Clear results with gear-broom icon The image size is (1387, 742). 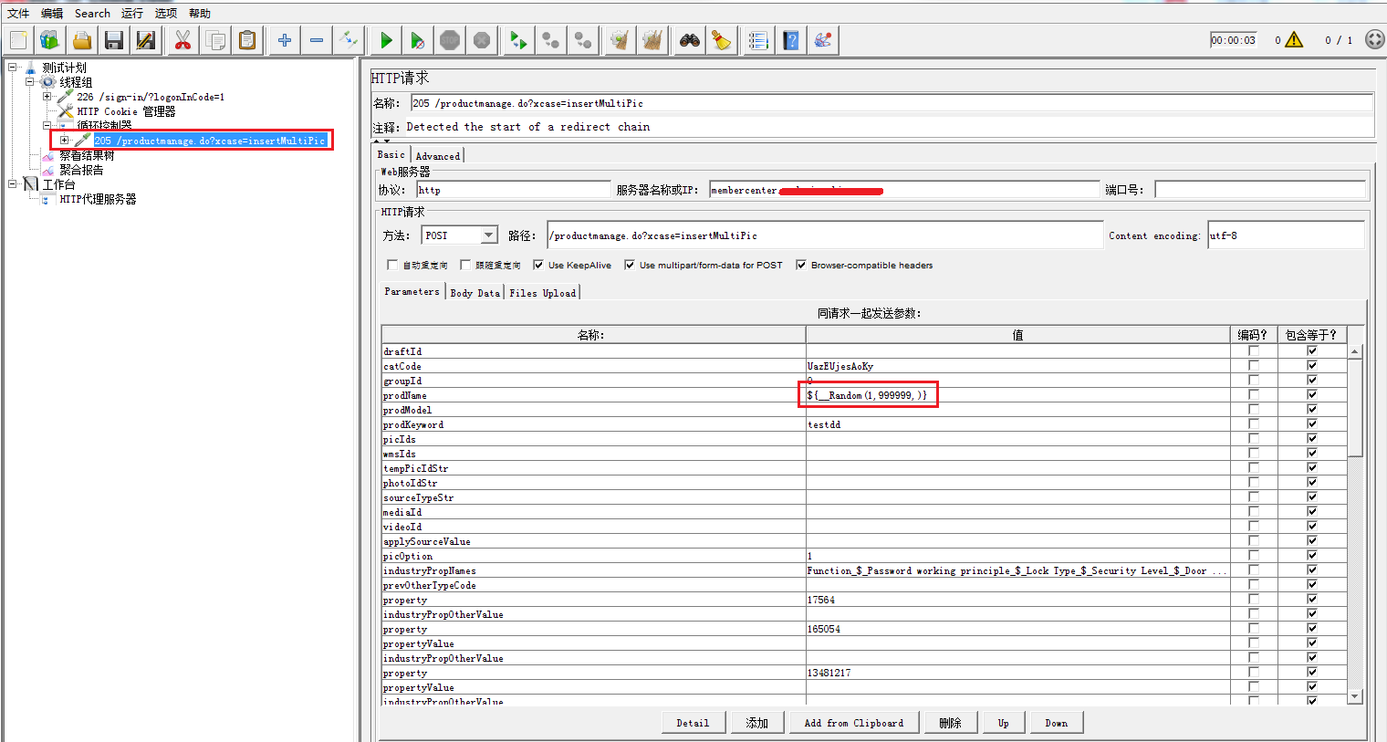click(x=620, y=40)
